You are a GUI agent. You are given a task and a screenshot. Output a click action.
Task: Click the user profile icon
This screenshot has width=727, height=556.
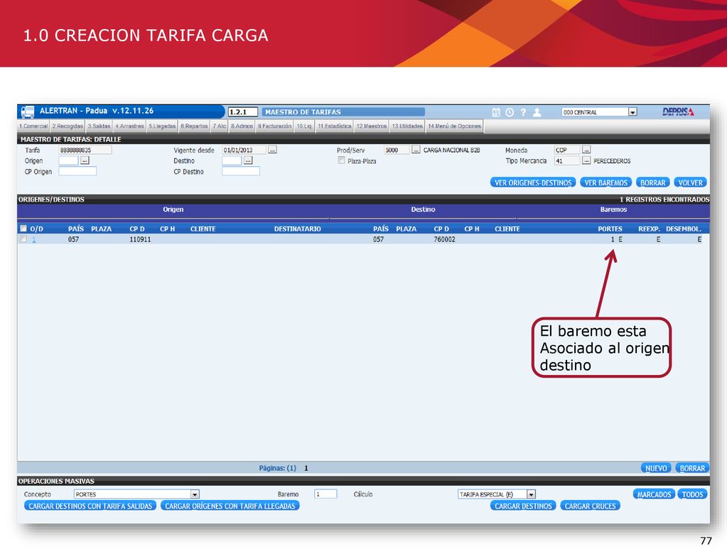pos(537,112)
